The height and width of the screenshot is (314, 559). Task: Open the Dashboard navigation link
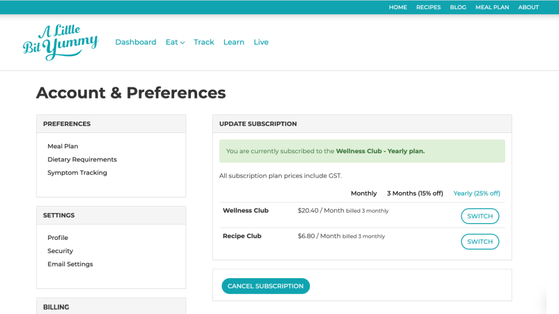click(135, 42)
